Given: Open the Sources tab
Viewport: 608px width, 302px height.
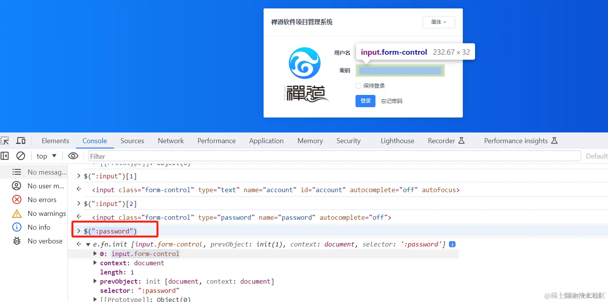Looking at the screenshot, I should (x=132, y=140).
